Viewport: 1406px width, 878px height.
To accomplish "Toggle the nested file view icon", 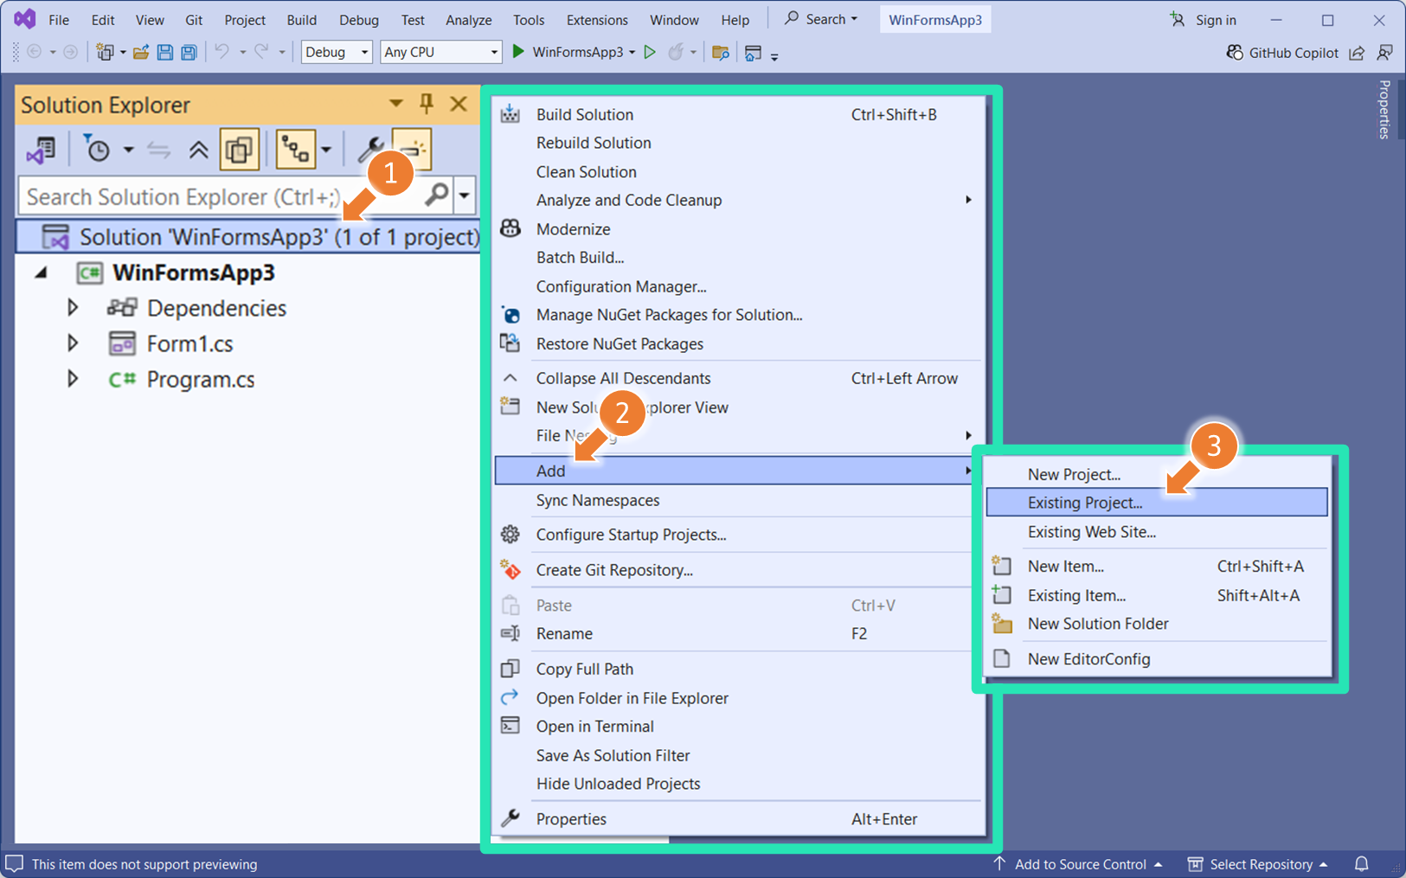I will pos(295,150).
